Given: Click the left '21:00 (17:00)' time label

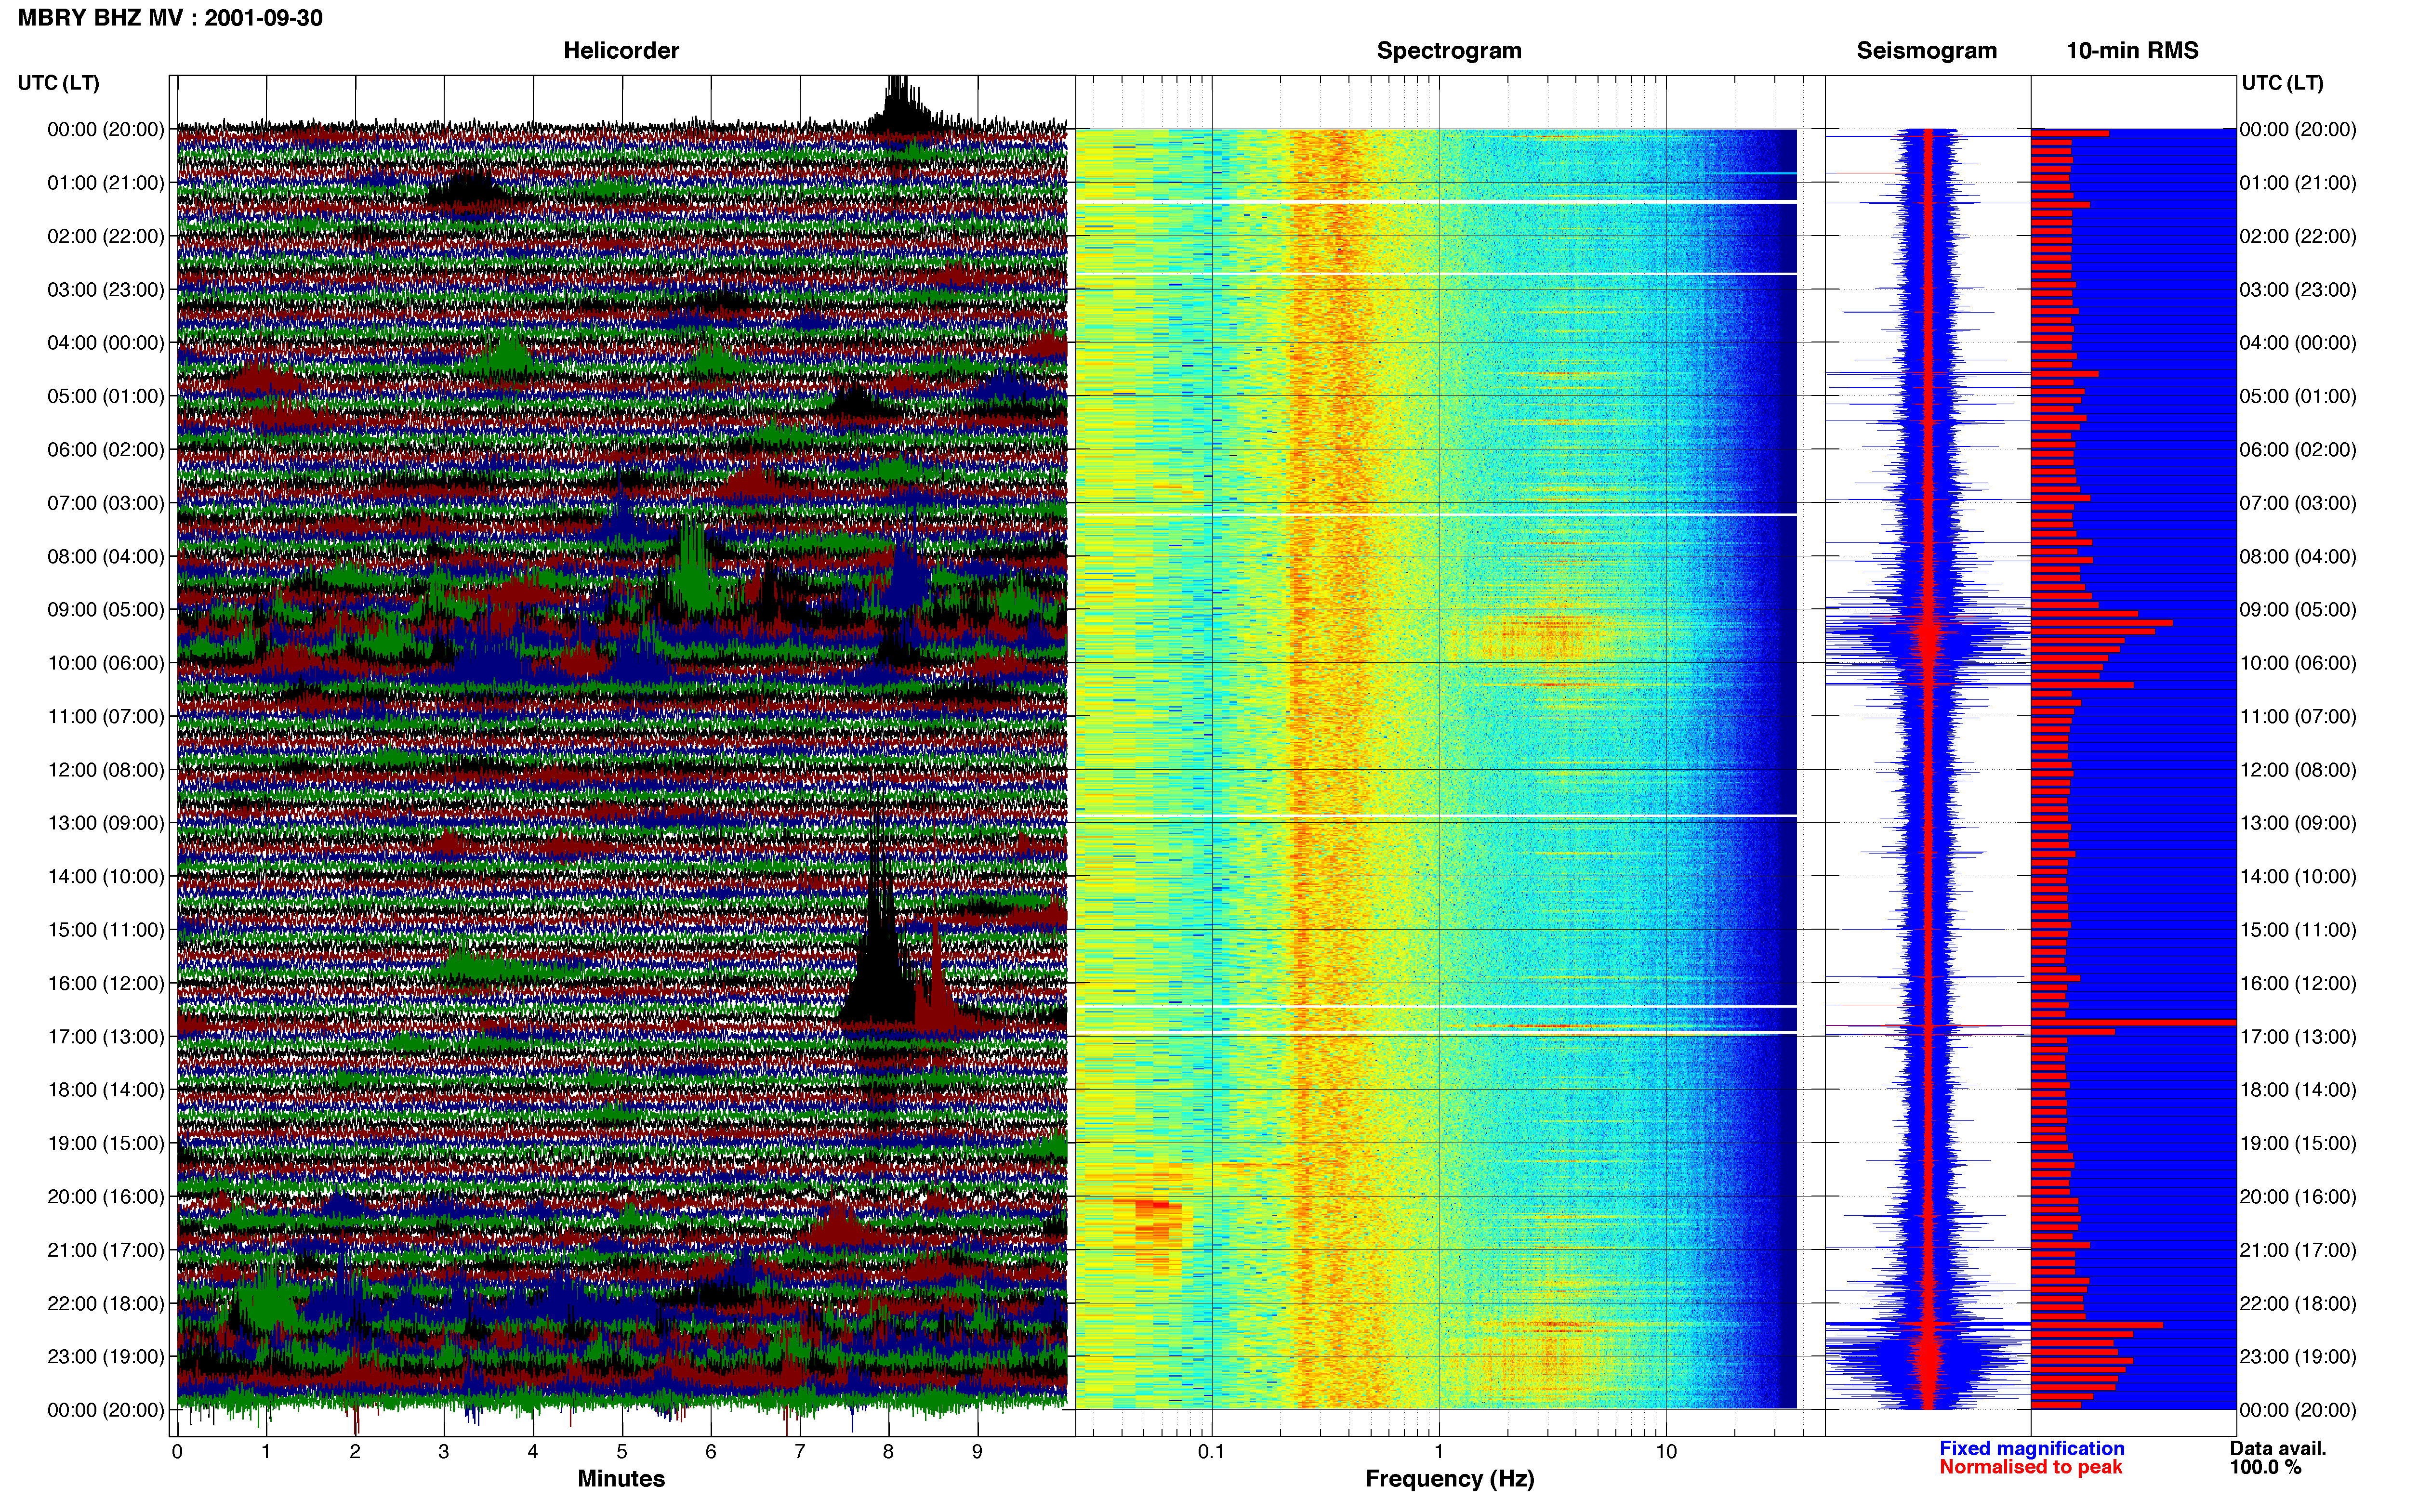Looking at the screenshot, I should click(106, 1250).
